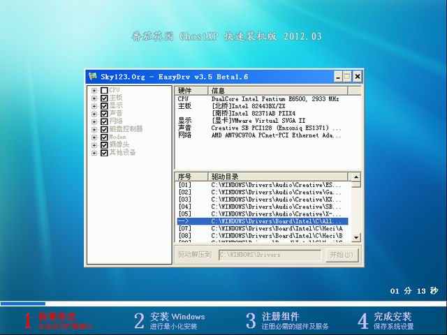Image resolution: width=447 pixels, height=335 pixels.
Task: Click scroll up arrow of driver list
Action: pyautogui.click(x=356, y=177)
